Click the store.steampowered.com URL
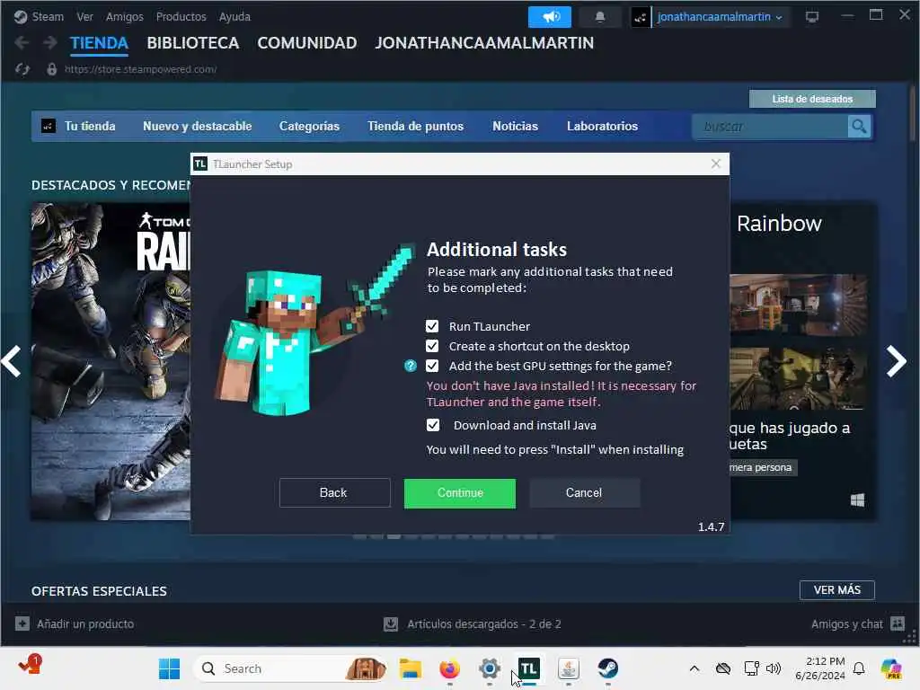This screenshot has width=920, height=690. click(141, 69)
